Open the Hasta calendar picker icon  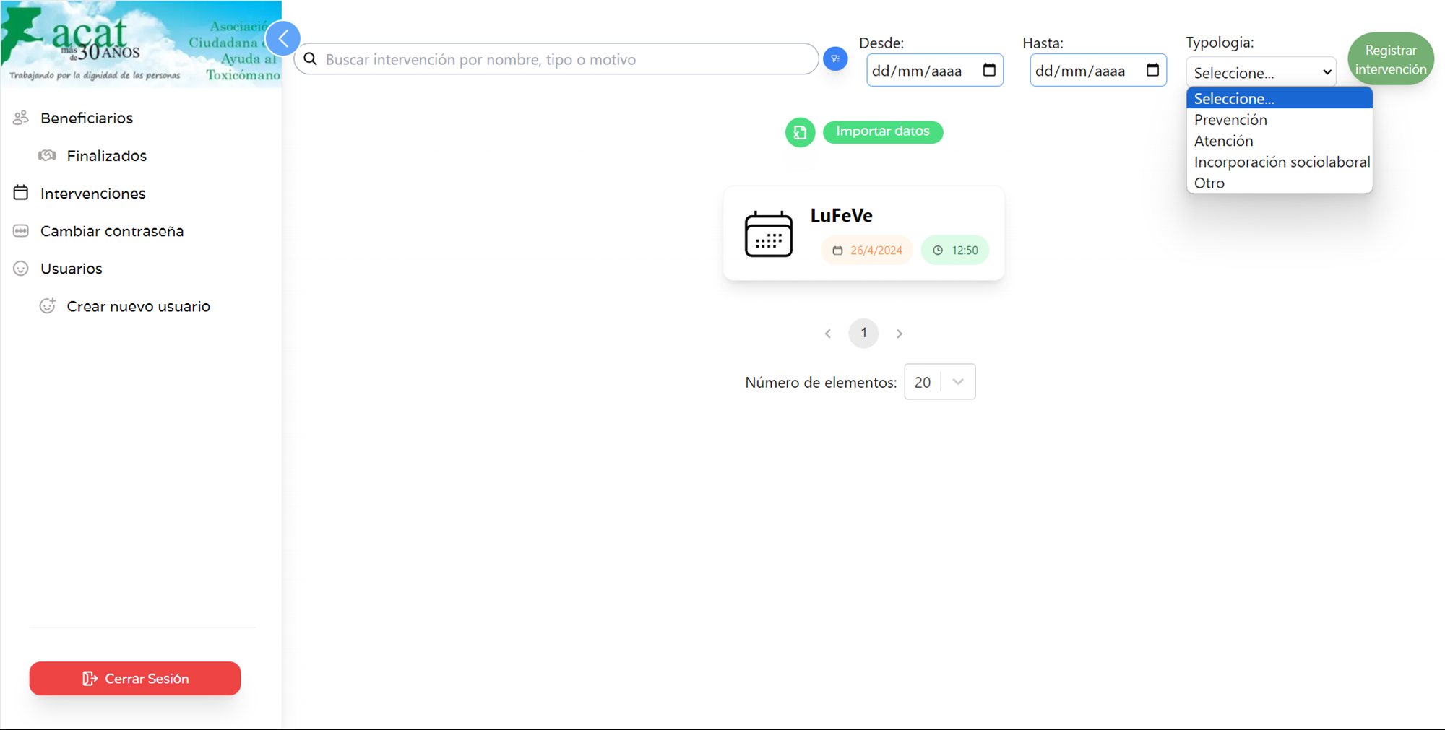coord(1152,70)
